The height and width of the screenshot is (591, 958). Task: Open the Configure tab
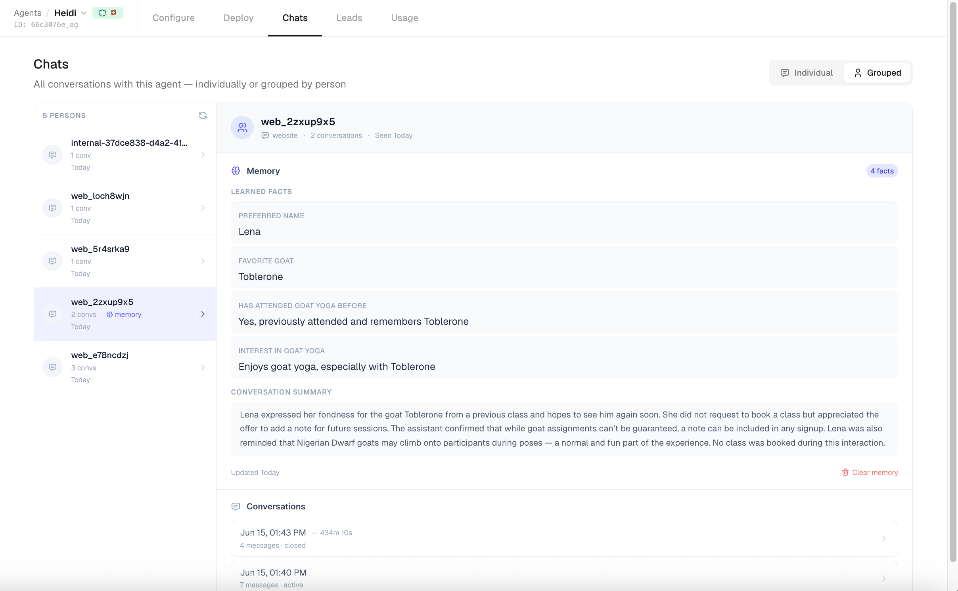coord(173,18)
